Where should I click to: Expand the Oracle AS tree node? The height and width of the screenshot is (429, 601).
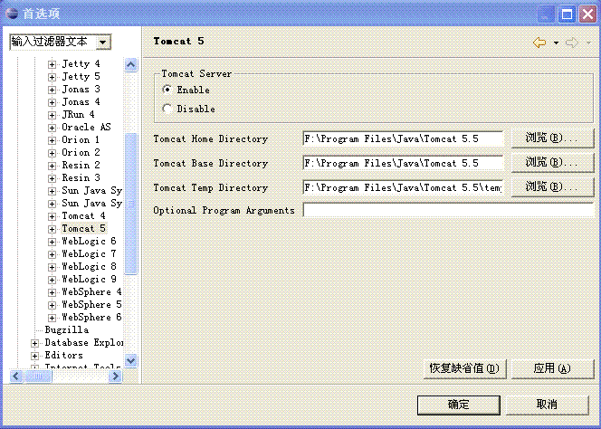pos(52,128)
